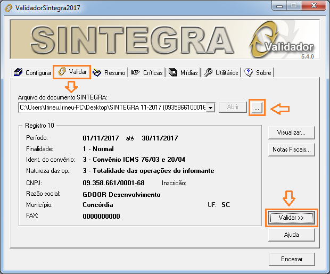The width and height of the screenshot is (330, 274).
Task: Expand the SINTEGRA file path dropdown arrow
Action: (x=210, y=108)
